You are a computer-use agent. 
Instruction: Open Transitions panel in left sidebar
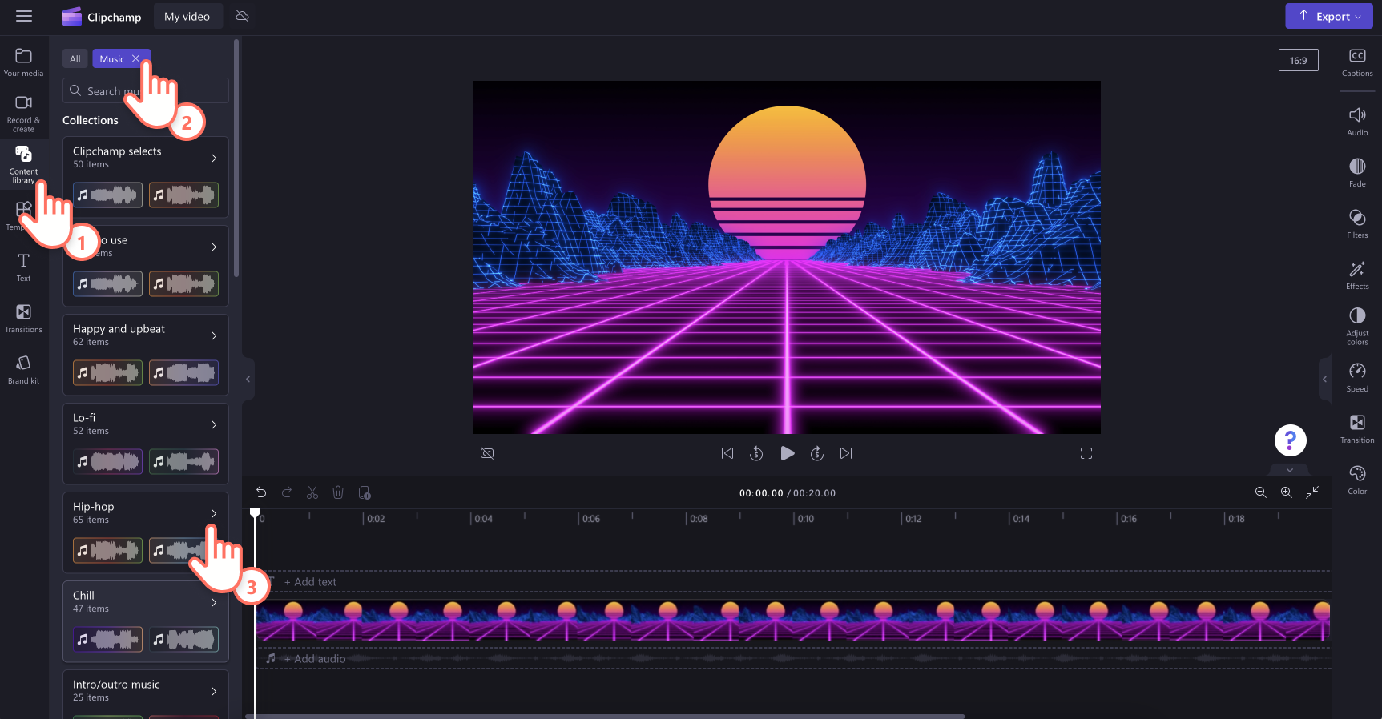click(23, 319)
